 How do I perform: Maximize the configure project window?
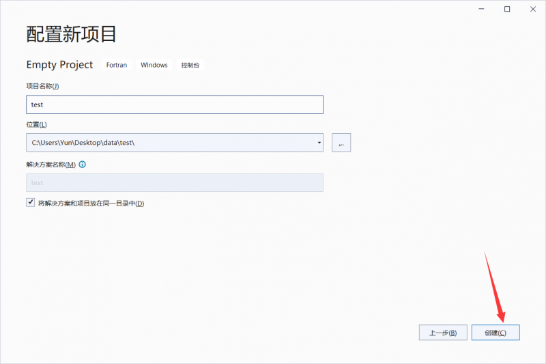tap(507, 9)
